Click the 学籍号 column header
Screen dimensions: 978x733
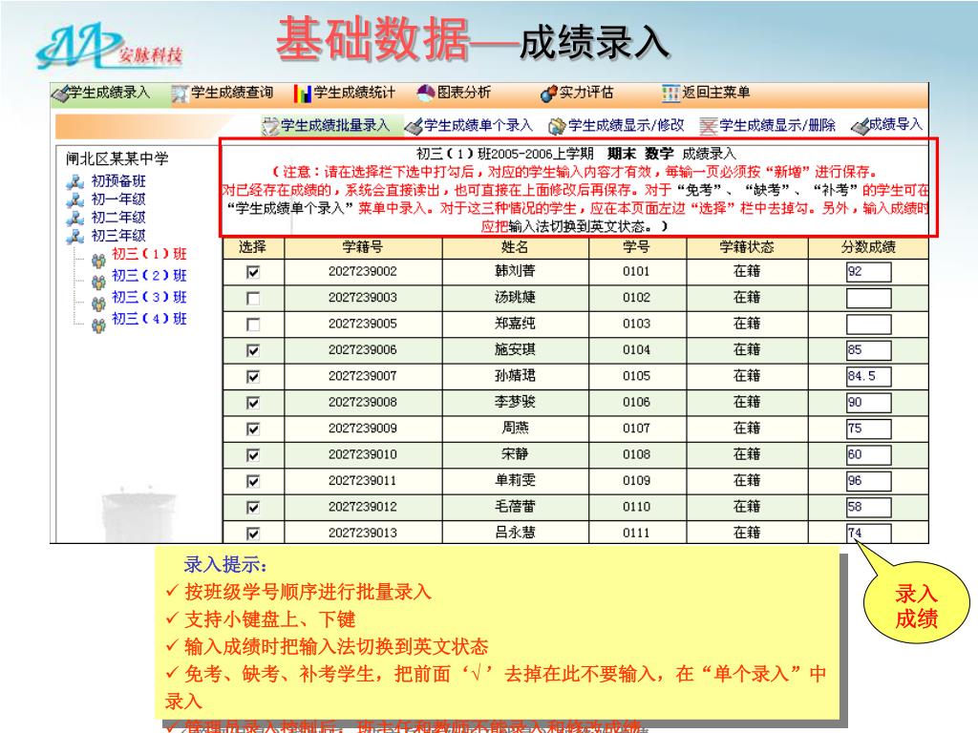[x=363, y=247]
